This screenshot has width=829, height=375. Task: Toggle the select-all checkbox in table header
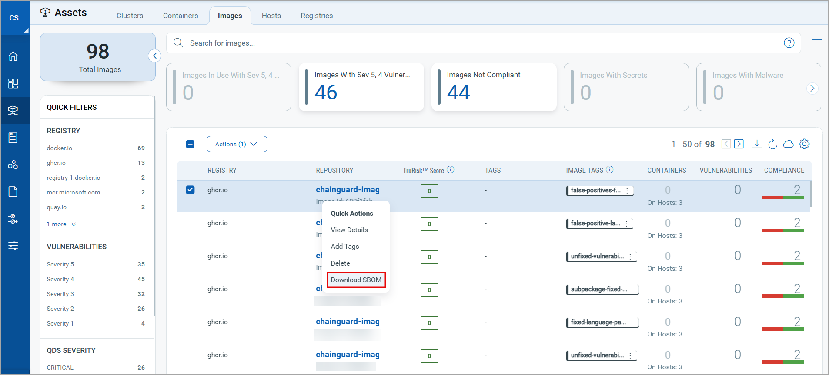click(190, 144)
